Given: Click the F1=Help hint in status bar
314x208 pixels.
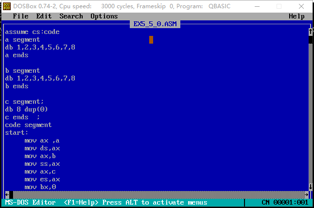Looking at the screenshot, I should click(x=81, y=202).
